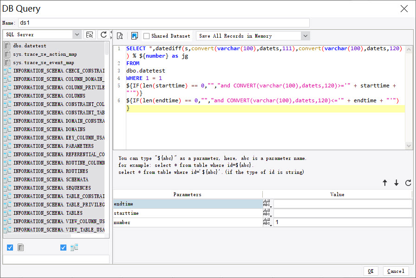Image resolution: width=416 pixels, height=278 pixels.
Task: Refresh the parameters list
Action: click(408, 183)
